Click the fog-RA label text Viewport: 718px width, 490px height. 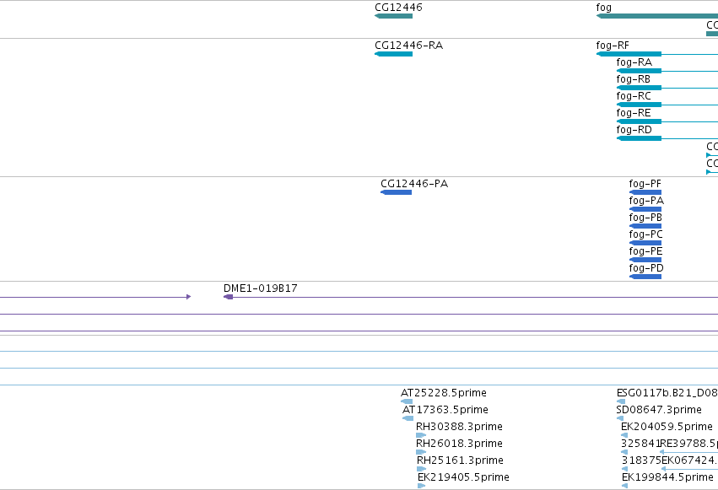coord(634,62)
